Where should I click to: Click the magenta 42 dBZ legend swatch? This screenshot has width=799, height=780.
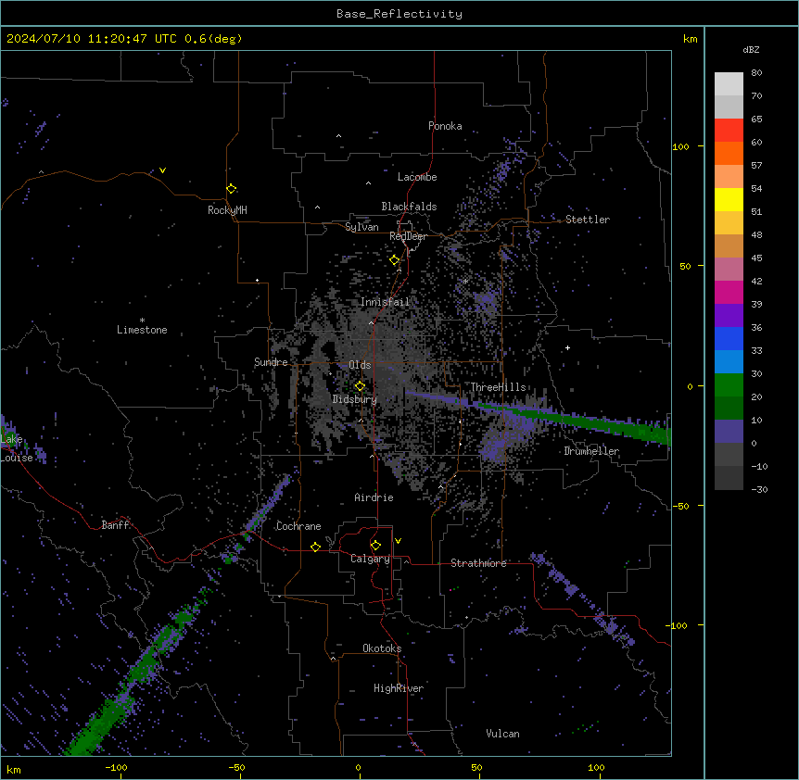tap(729, 292)
